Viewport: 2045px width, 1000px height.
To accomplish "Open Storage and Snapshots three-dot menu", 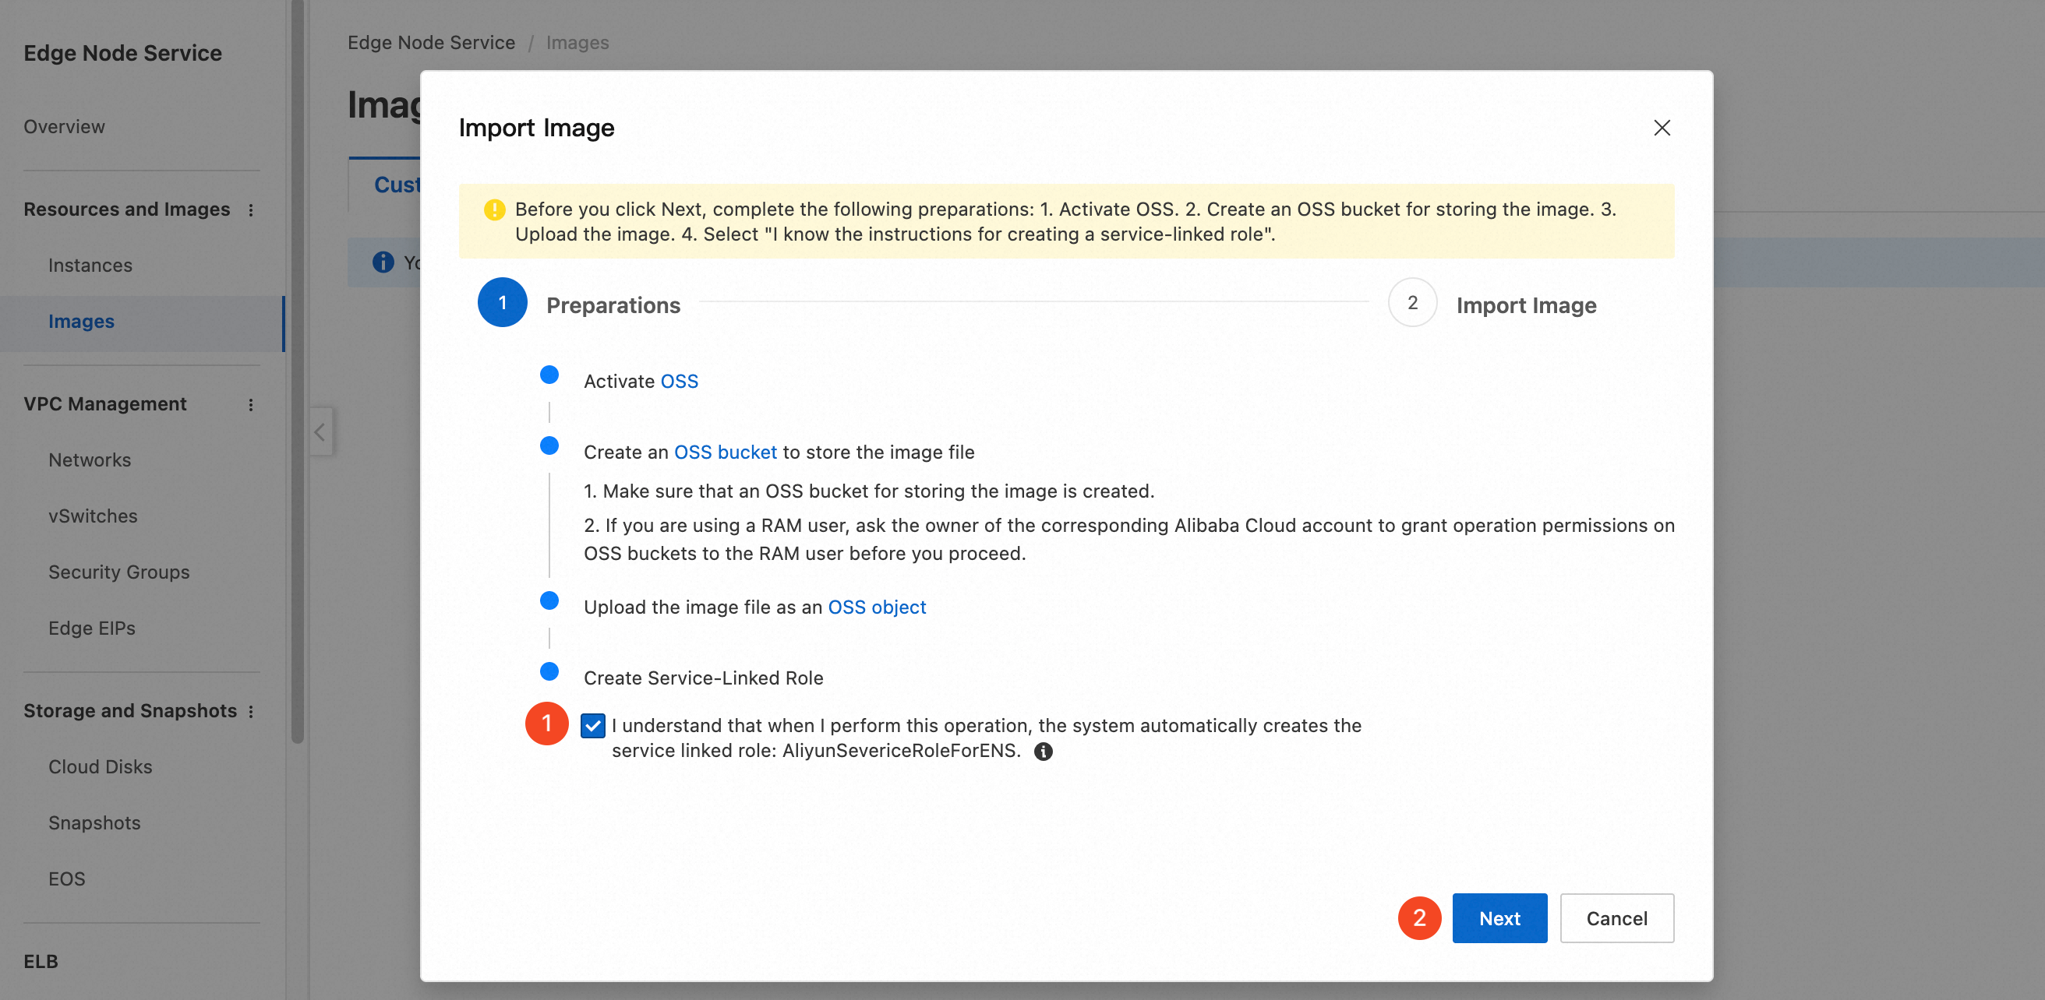I will [x=251, y=711].
